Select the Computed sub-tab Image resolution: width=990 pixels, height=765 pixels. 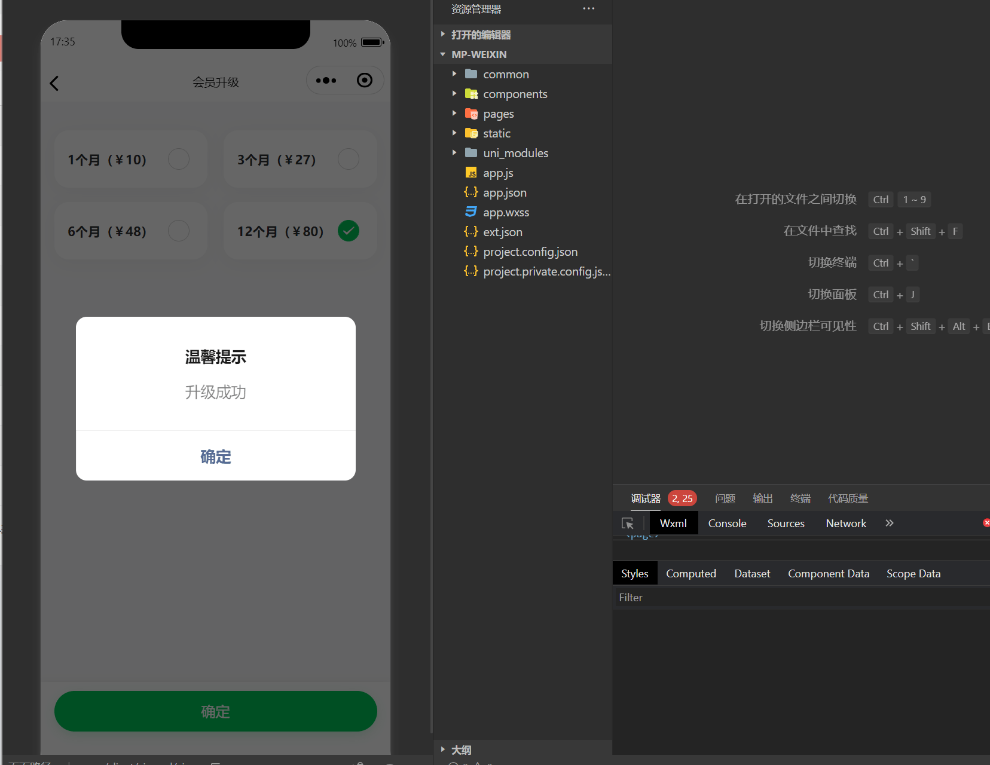coord(691,573)
